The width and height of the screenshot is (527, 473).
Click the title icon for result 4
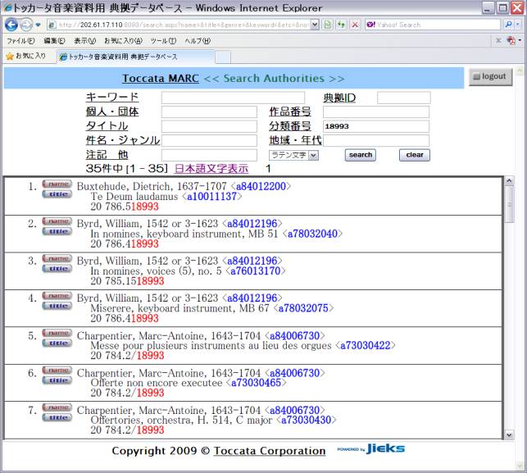pyautogui.click(x=57, y=307)
